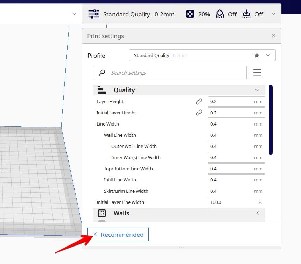
Task: Click the print settings sliders icon
Action: [93, 14]
